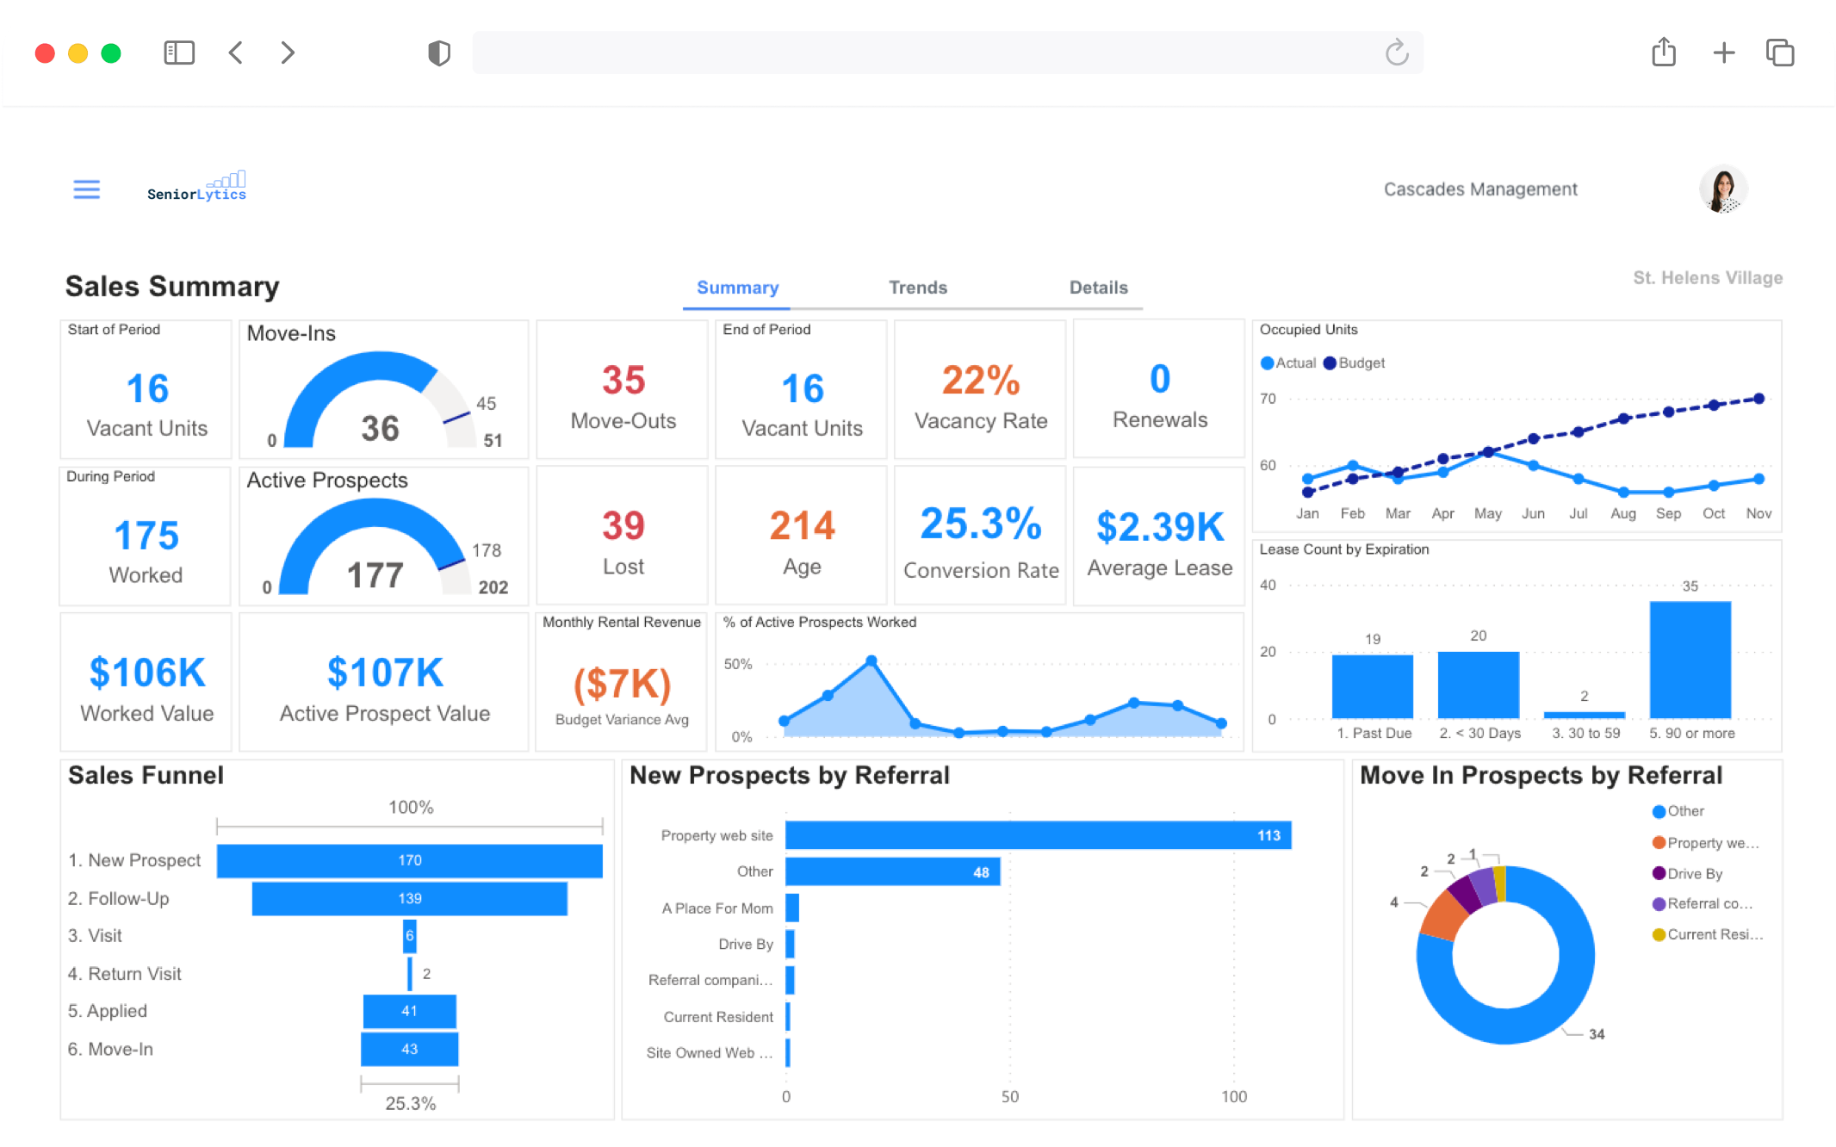Click the SeniorLytics logo

[196, 187]
